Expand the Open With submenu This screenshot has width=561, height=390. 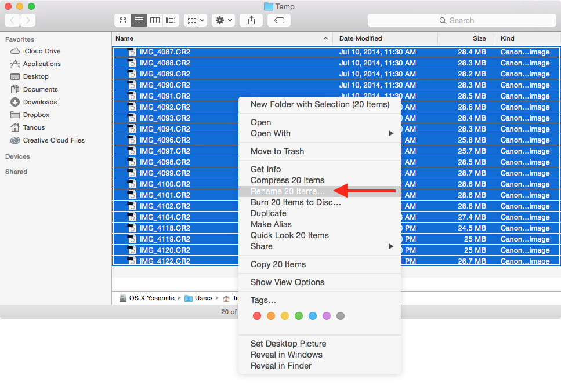(320, 133)
